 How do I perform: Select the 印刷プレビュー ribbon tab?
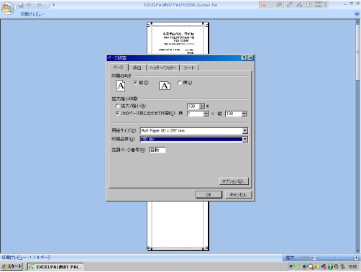[x=32, y=14]
